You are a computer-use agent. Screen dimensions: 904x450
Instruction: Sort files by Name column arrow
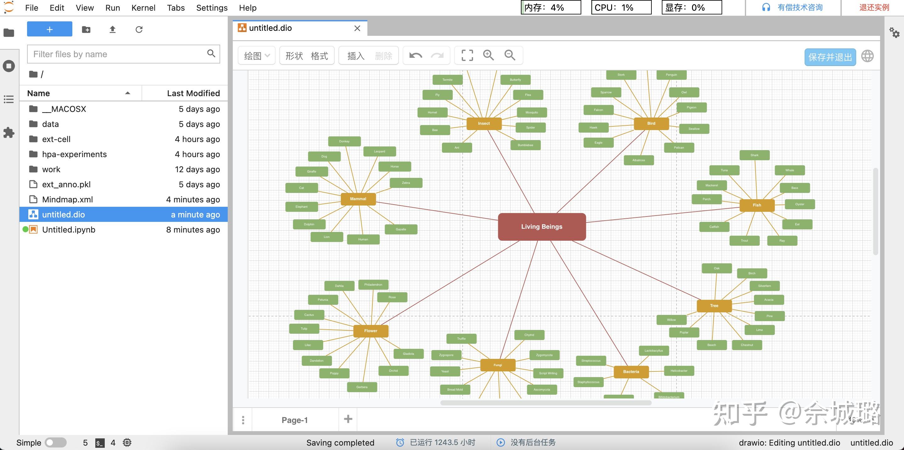[127, 93]
